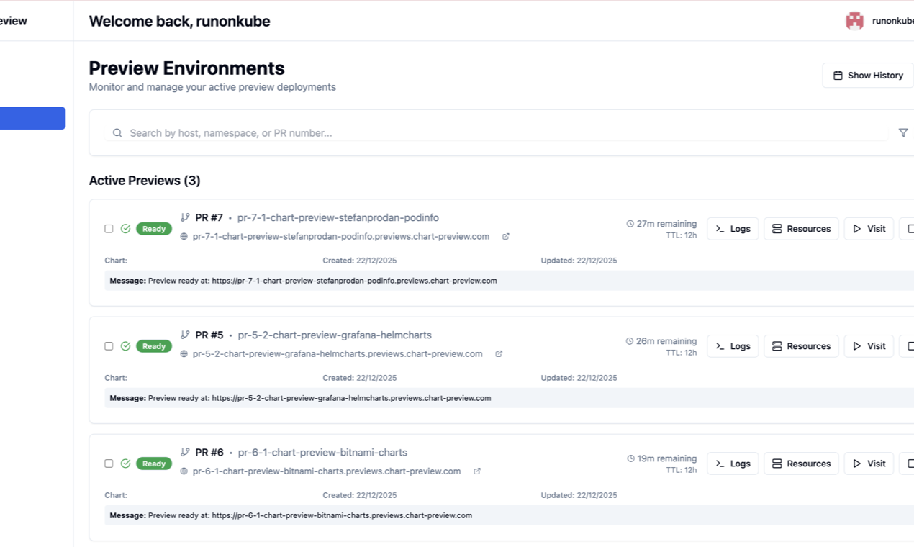914x547 pixels.
Task: Open the filter options via the funnel icon
Action: click(903, 132)
